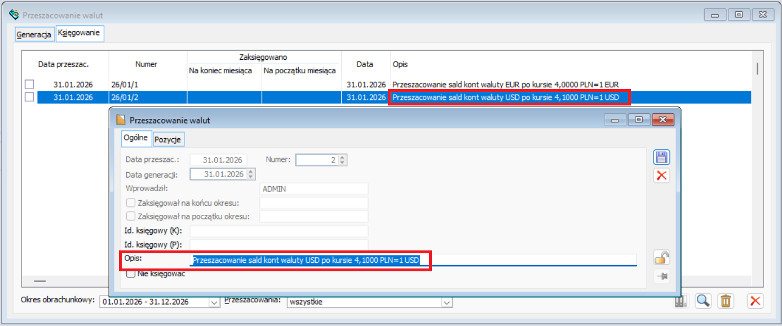Click the Wprowadził ADMIN field
Image resolution: width=782 pixels, height=326 pixels.
point(314,189)
